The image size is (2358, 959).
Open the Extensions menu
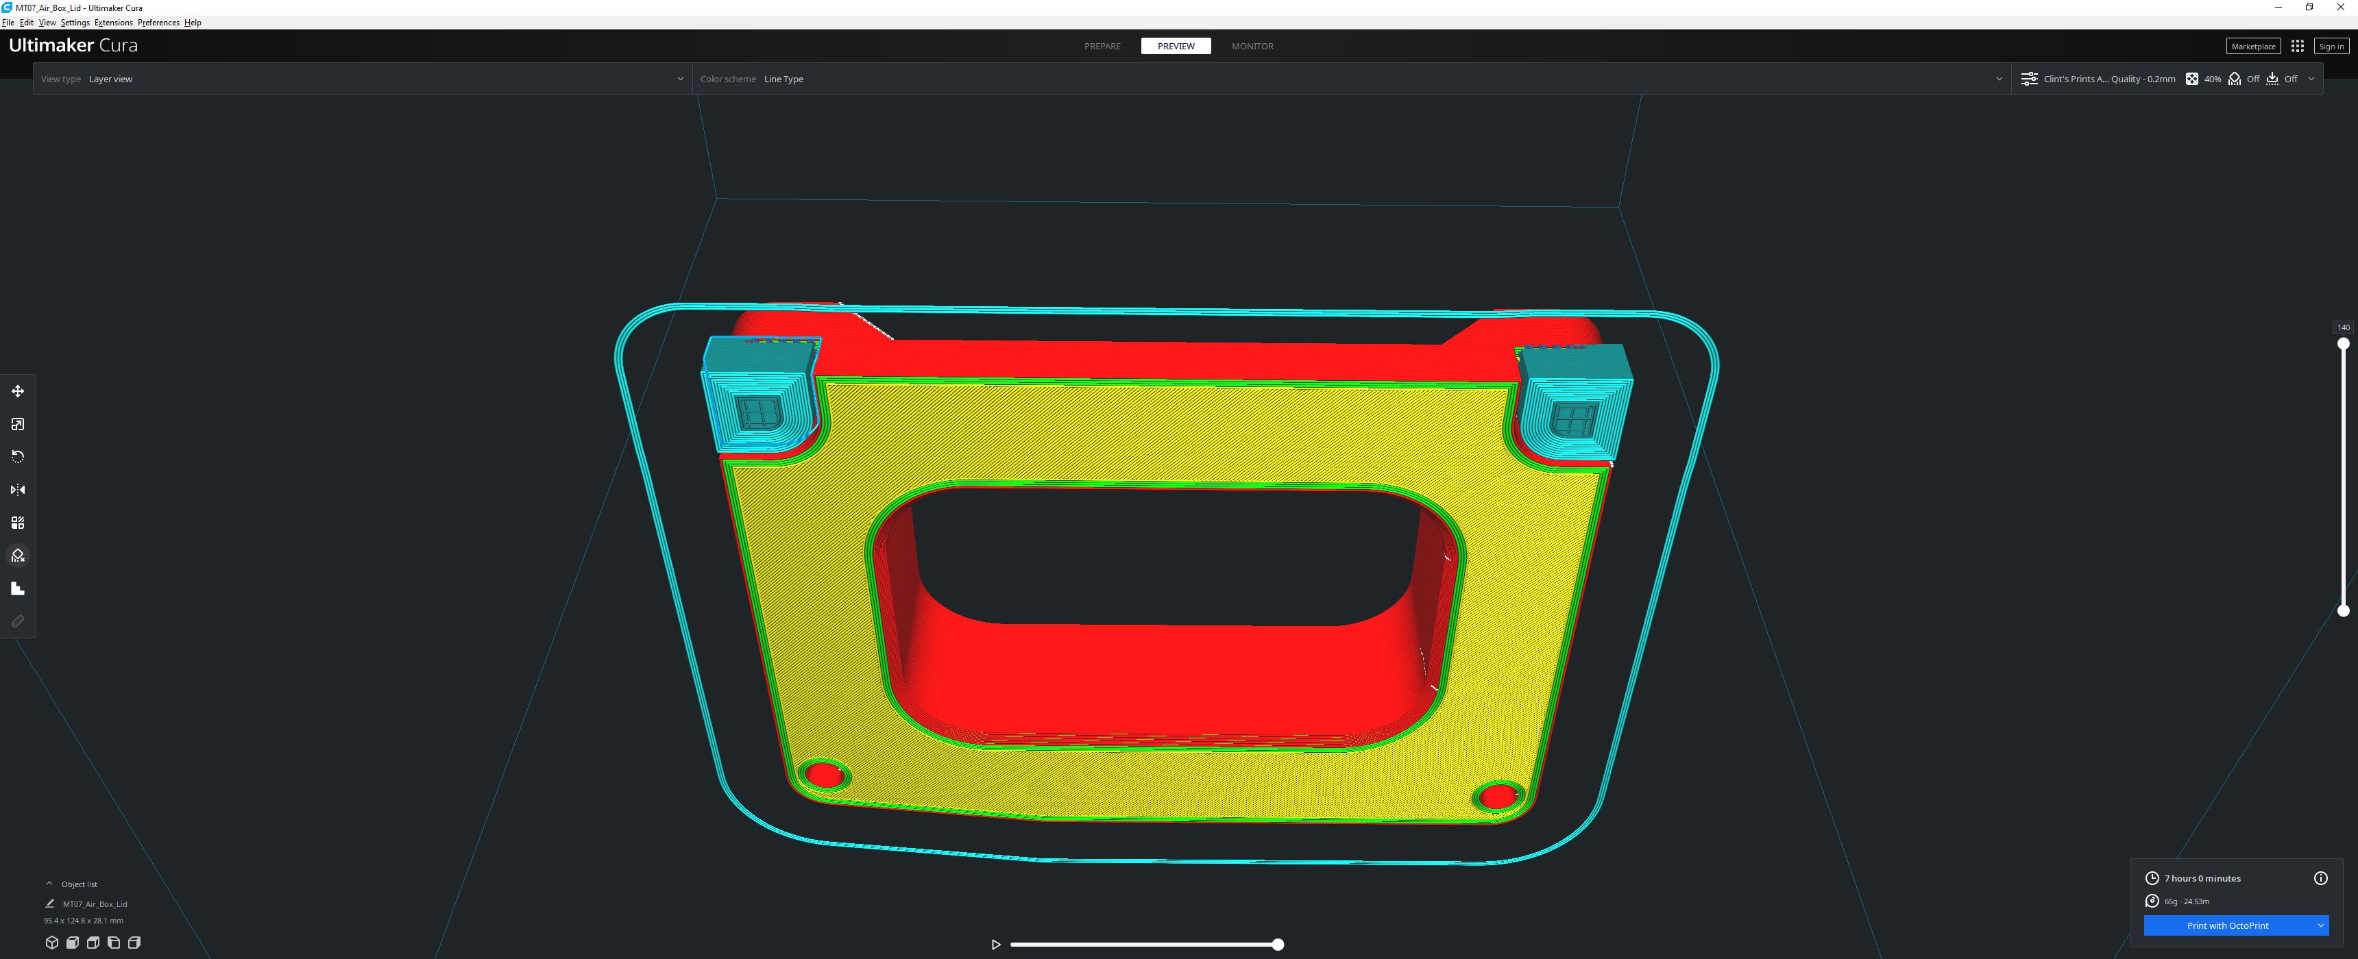click(114, 22)
